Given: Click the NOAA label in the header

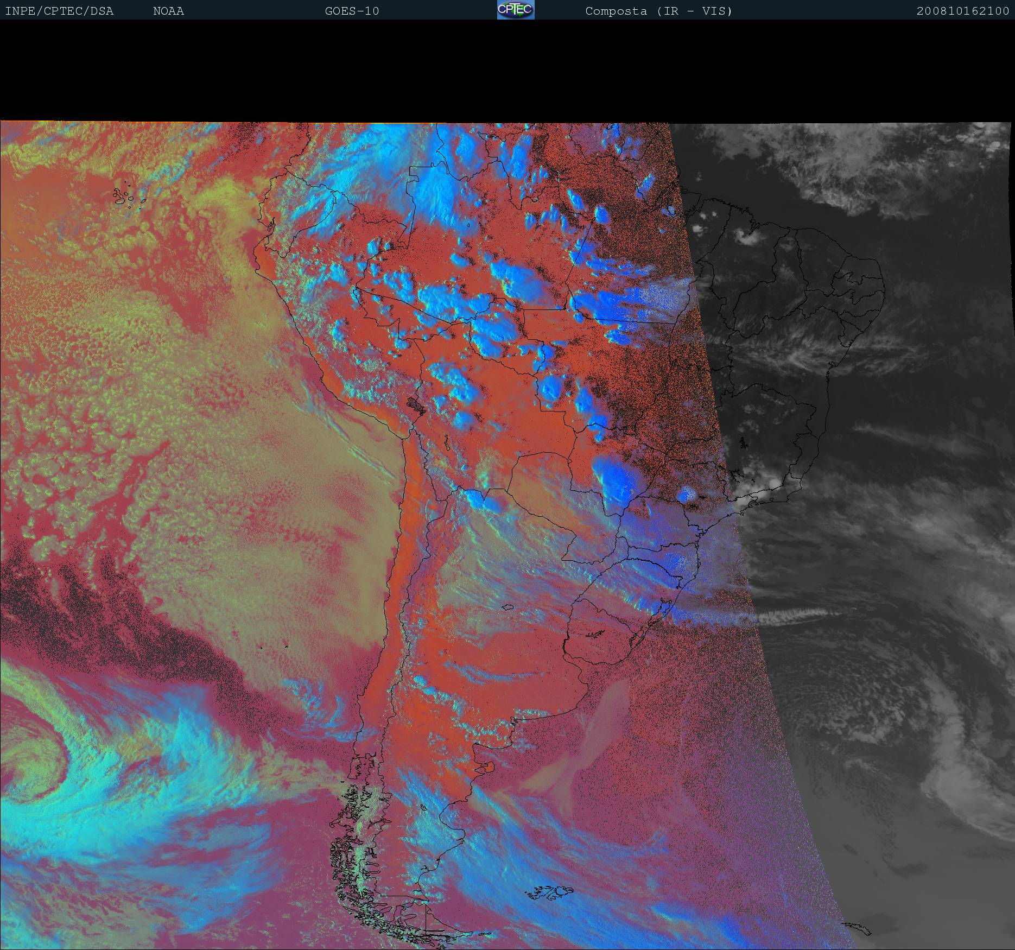Looking at the screenshot, I should 168,11.
